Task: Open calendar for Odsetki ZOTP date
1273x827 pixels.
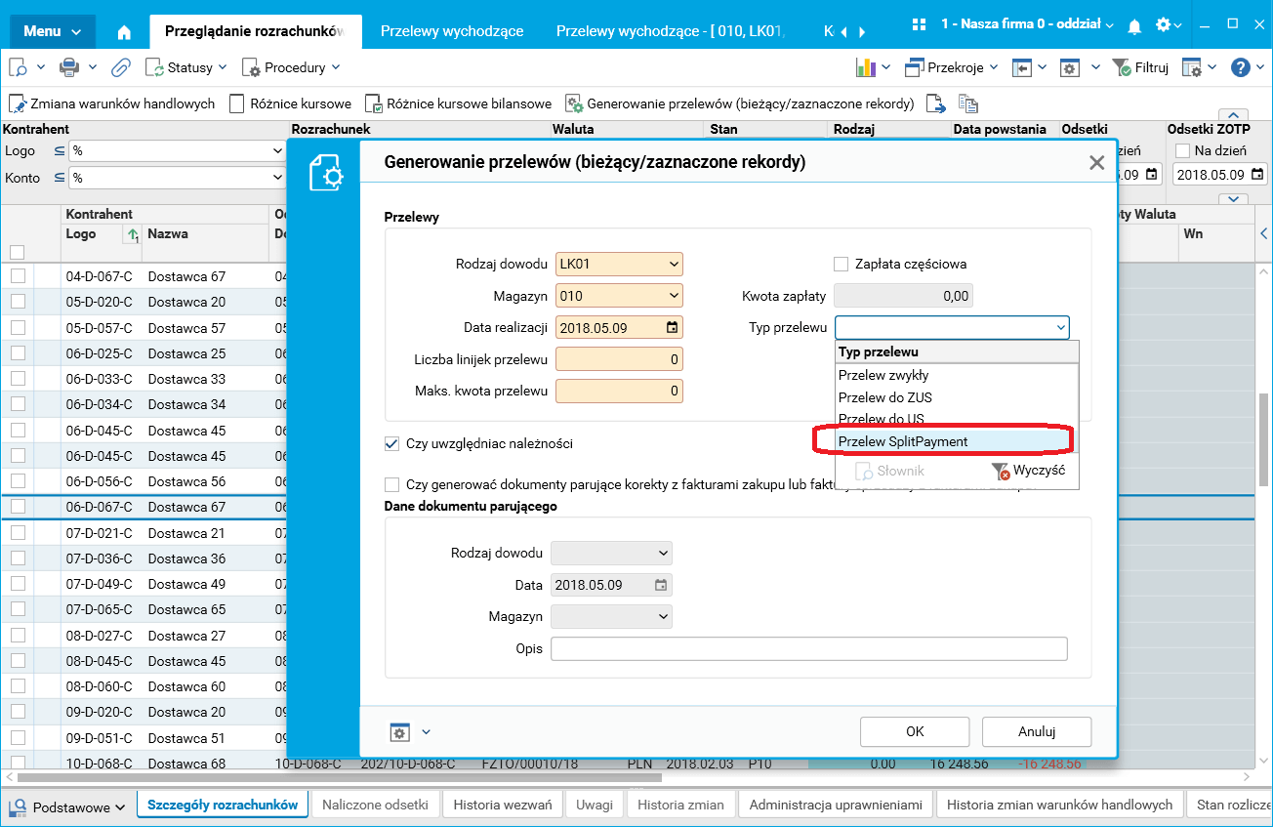Action: [1257, 175]
